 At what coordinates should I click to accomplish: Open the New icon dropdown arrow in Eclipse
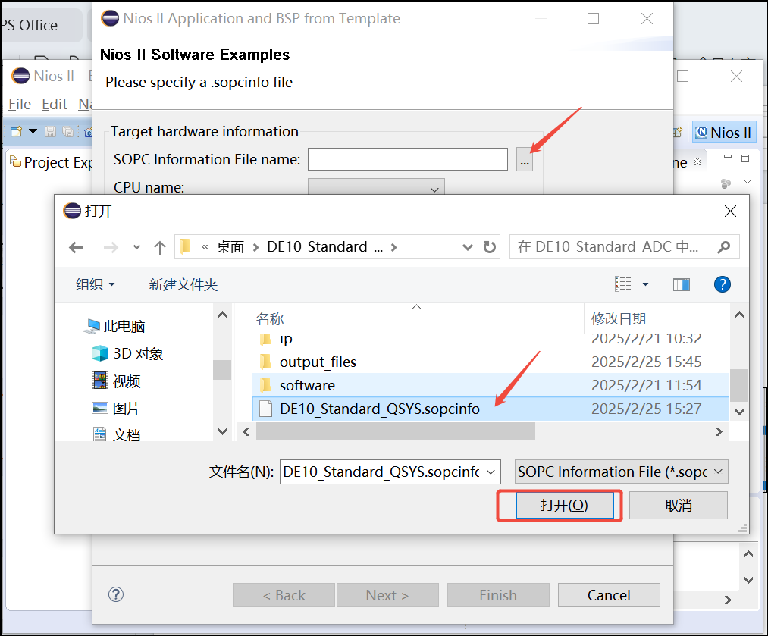click(33, 131)
